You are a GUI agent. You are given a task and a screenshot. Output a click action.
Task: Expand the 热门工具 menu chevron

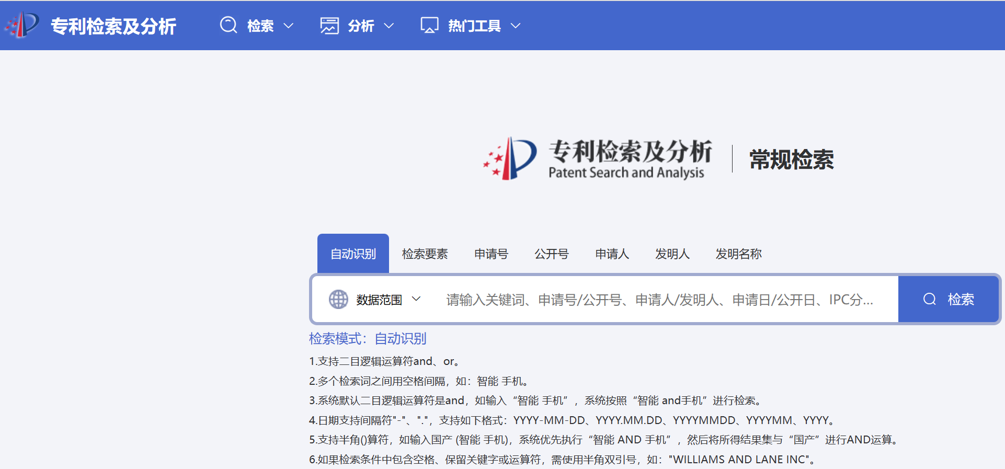coord(516,26)
